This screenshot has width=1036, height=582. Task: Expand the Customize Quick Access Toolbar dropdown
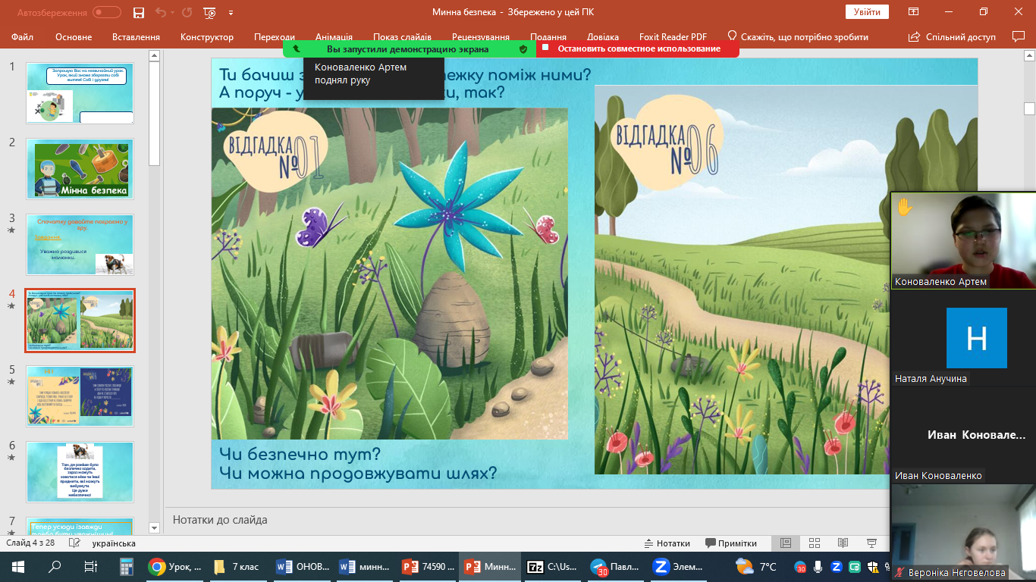coord(231,12)
